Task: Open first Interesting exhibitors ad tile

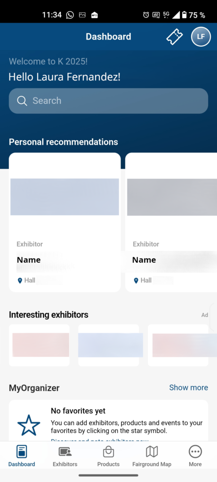Action: tap(39, 345)
